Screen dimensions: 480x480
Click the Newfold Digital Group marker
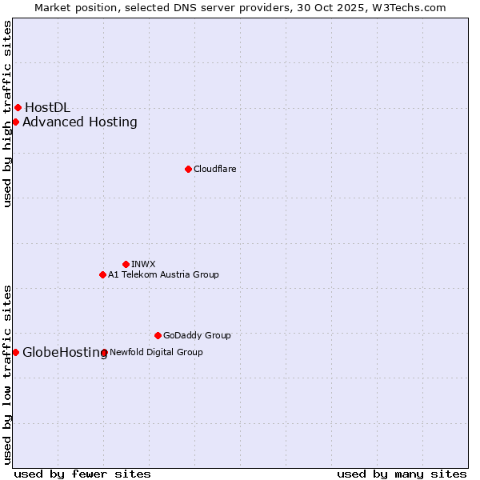pyautogui.click(x=104, y=352)
